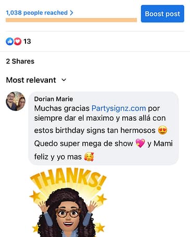Viewport: 190px width, 237px height.
Task: Click the avatar face with glasses
Action: [68, 214]
